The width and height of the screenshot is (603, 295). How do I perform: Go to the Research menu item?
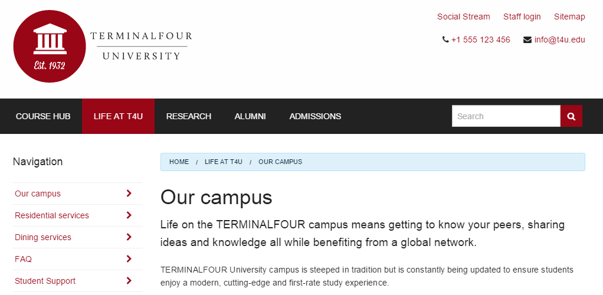click(189, 116)
